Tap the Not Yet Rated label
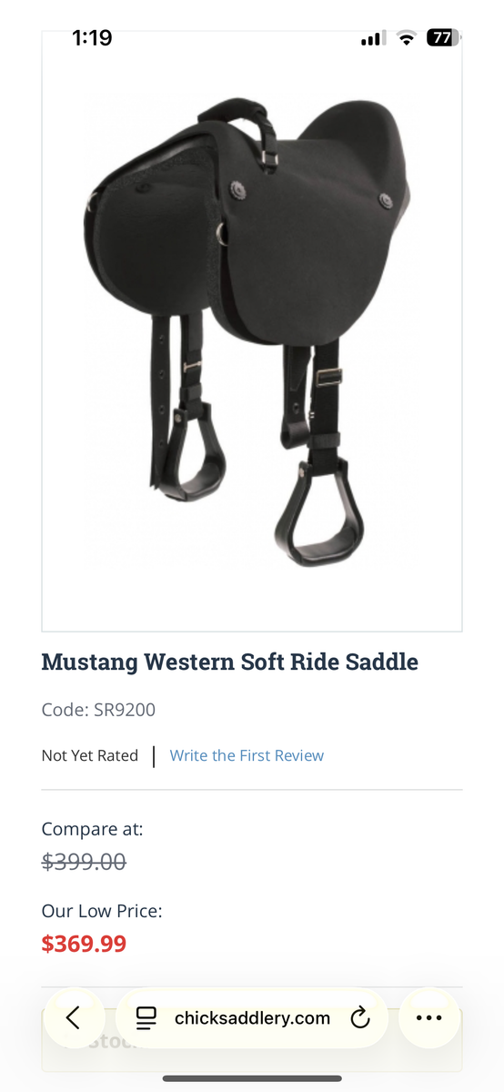This screenshot has width=504, height=1092. 90,755
